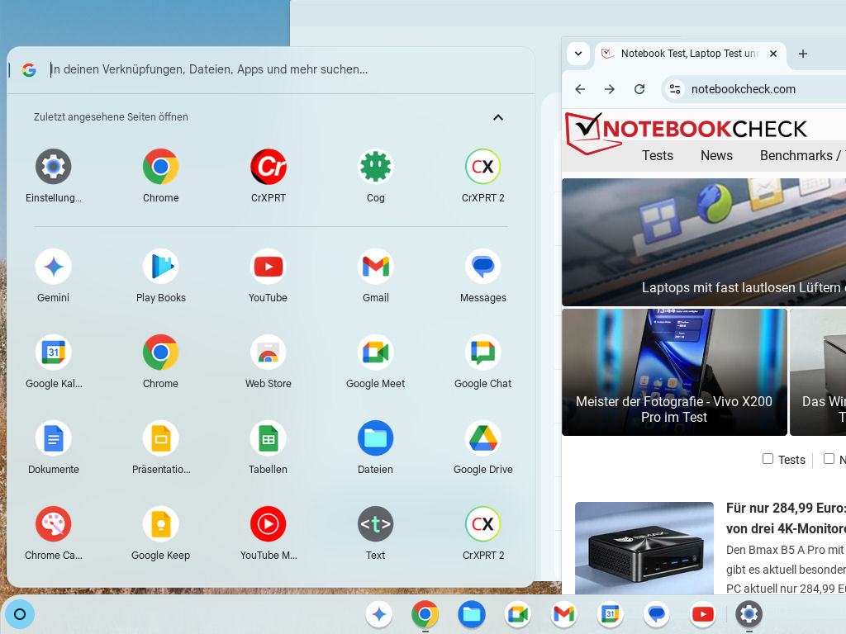This screenshot has height=634, width=846.
Task: Launch Google Keep
Action: (x=161, y=525)
